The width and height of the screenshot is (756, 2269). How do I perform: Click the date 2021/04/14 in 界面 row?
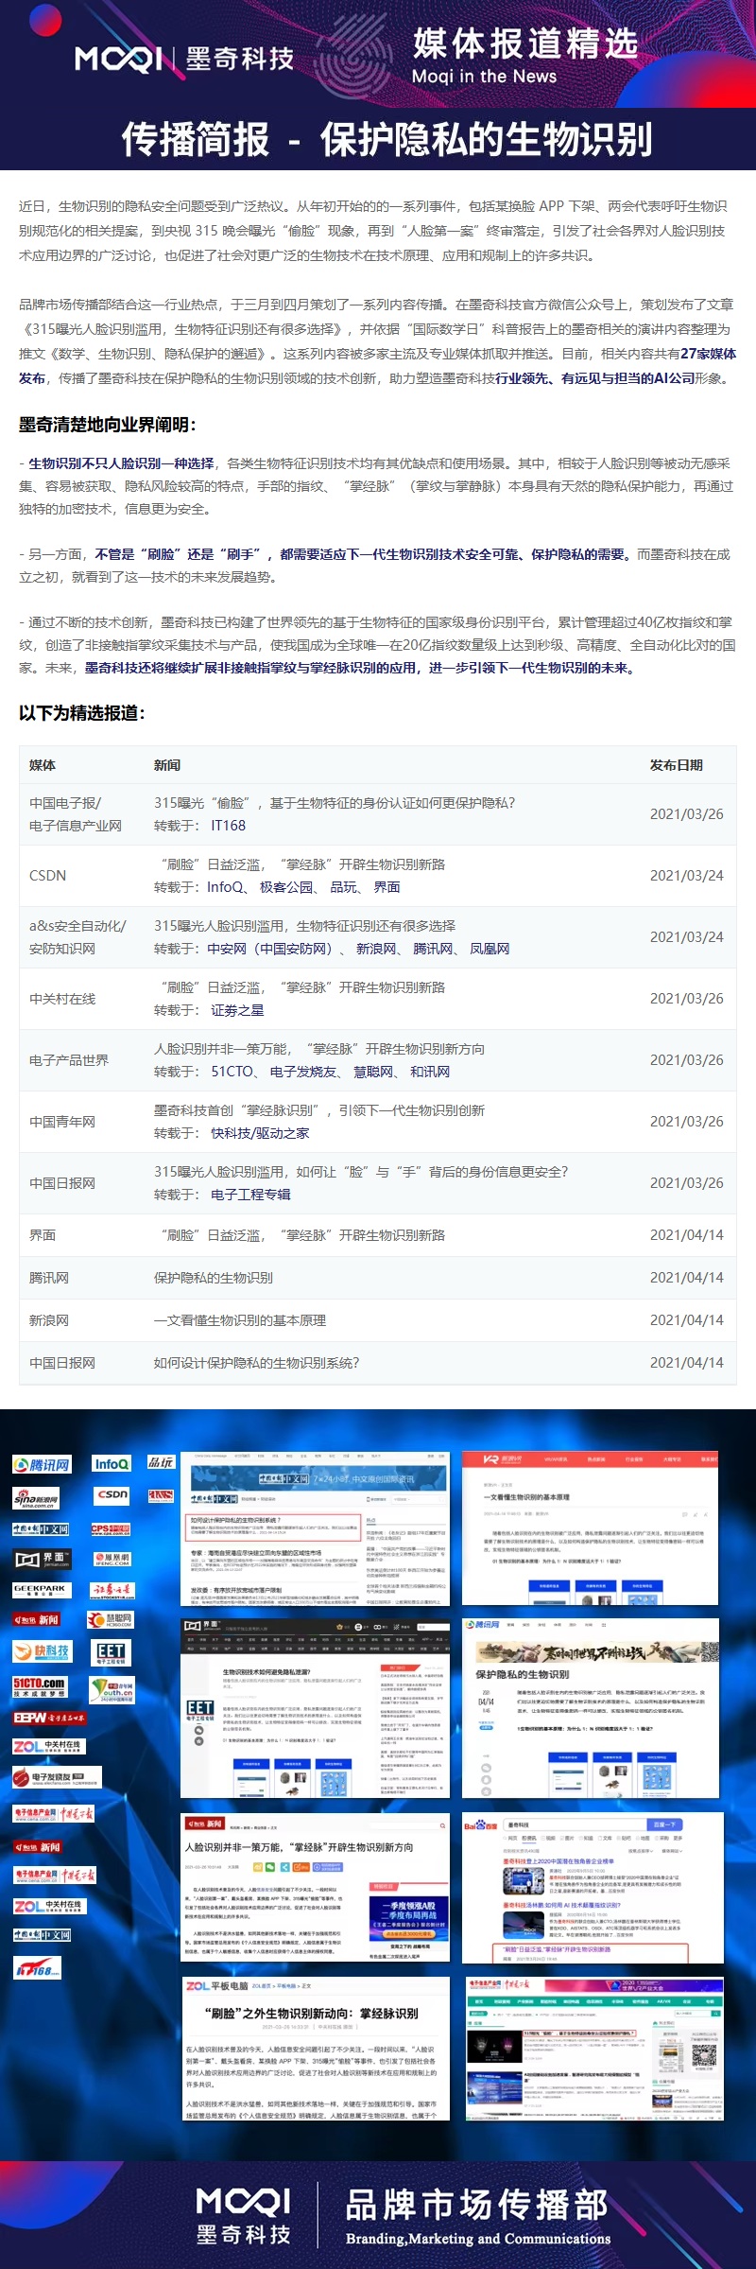pos(687,1235)
